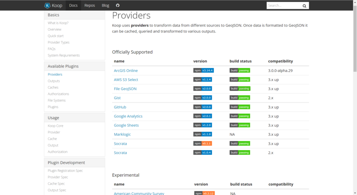Image resolution: width=357 pixels, height=195 pixels.
Task: Select Output under Usage
Action: 53,145
